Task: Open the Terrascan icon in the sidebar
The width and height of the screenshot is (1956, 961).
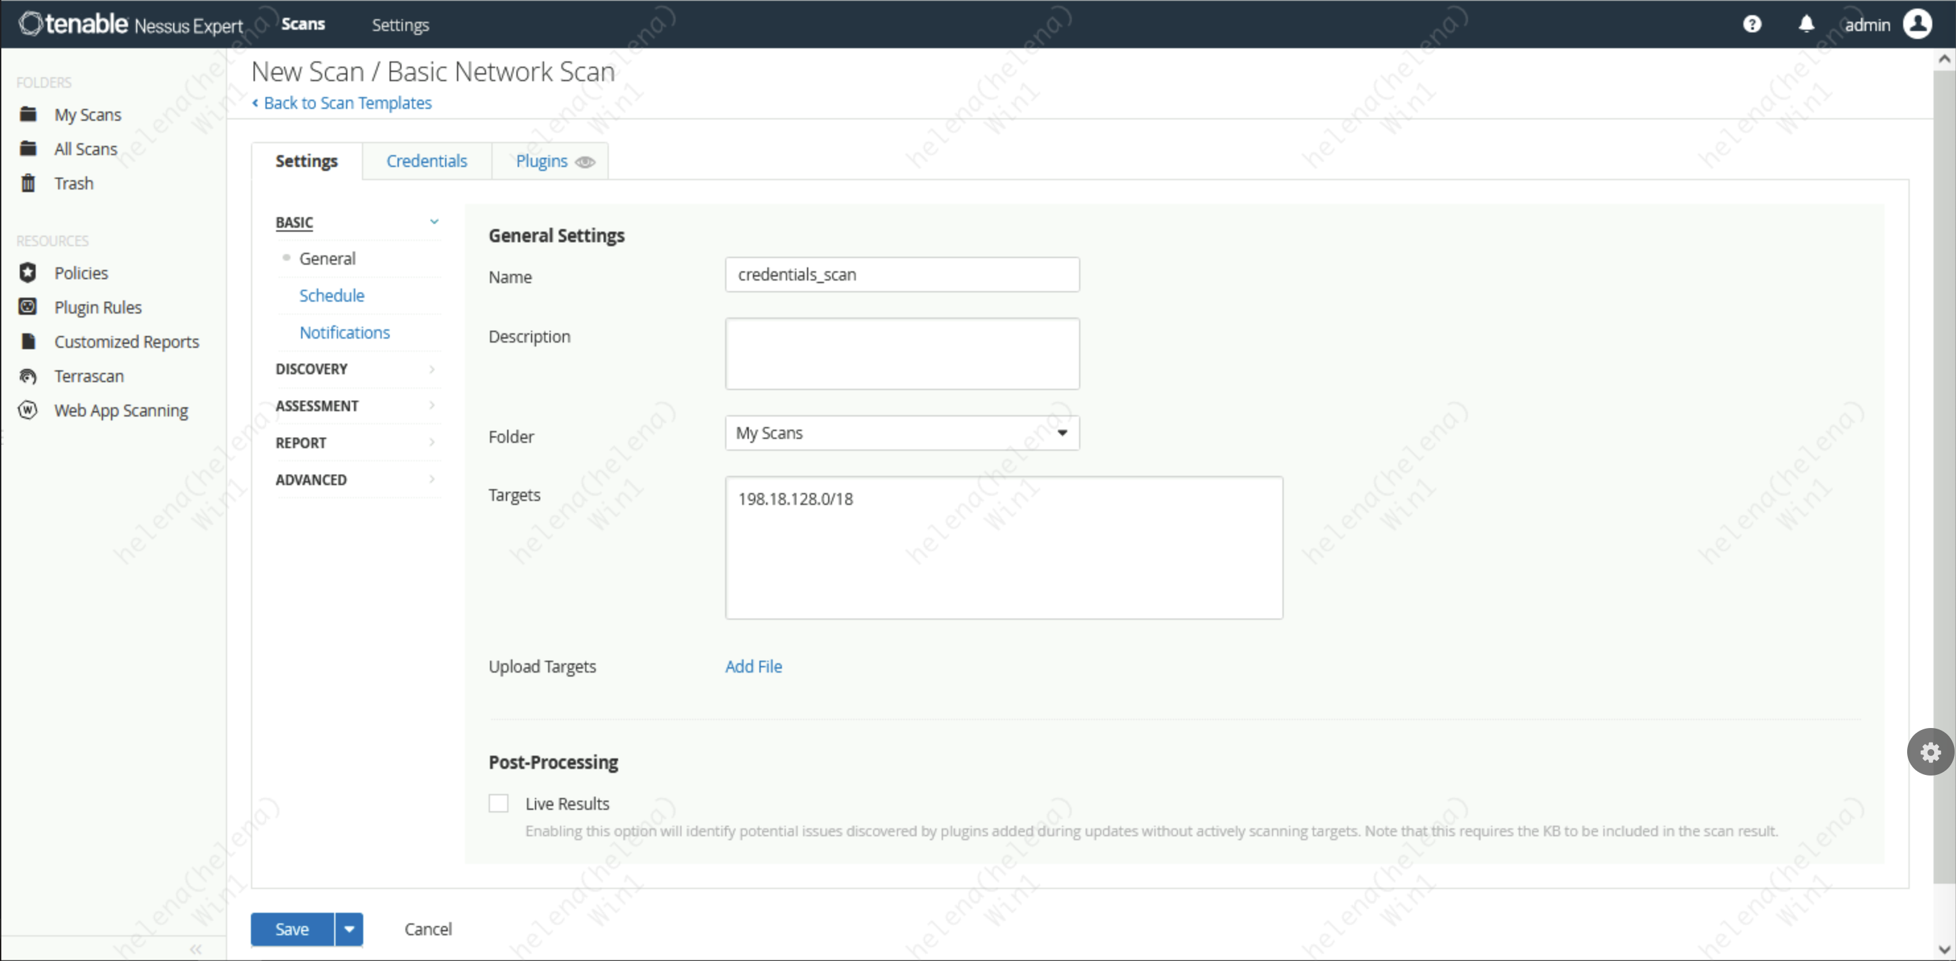Action: coord(28,376)
